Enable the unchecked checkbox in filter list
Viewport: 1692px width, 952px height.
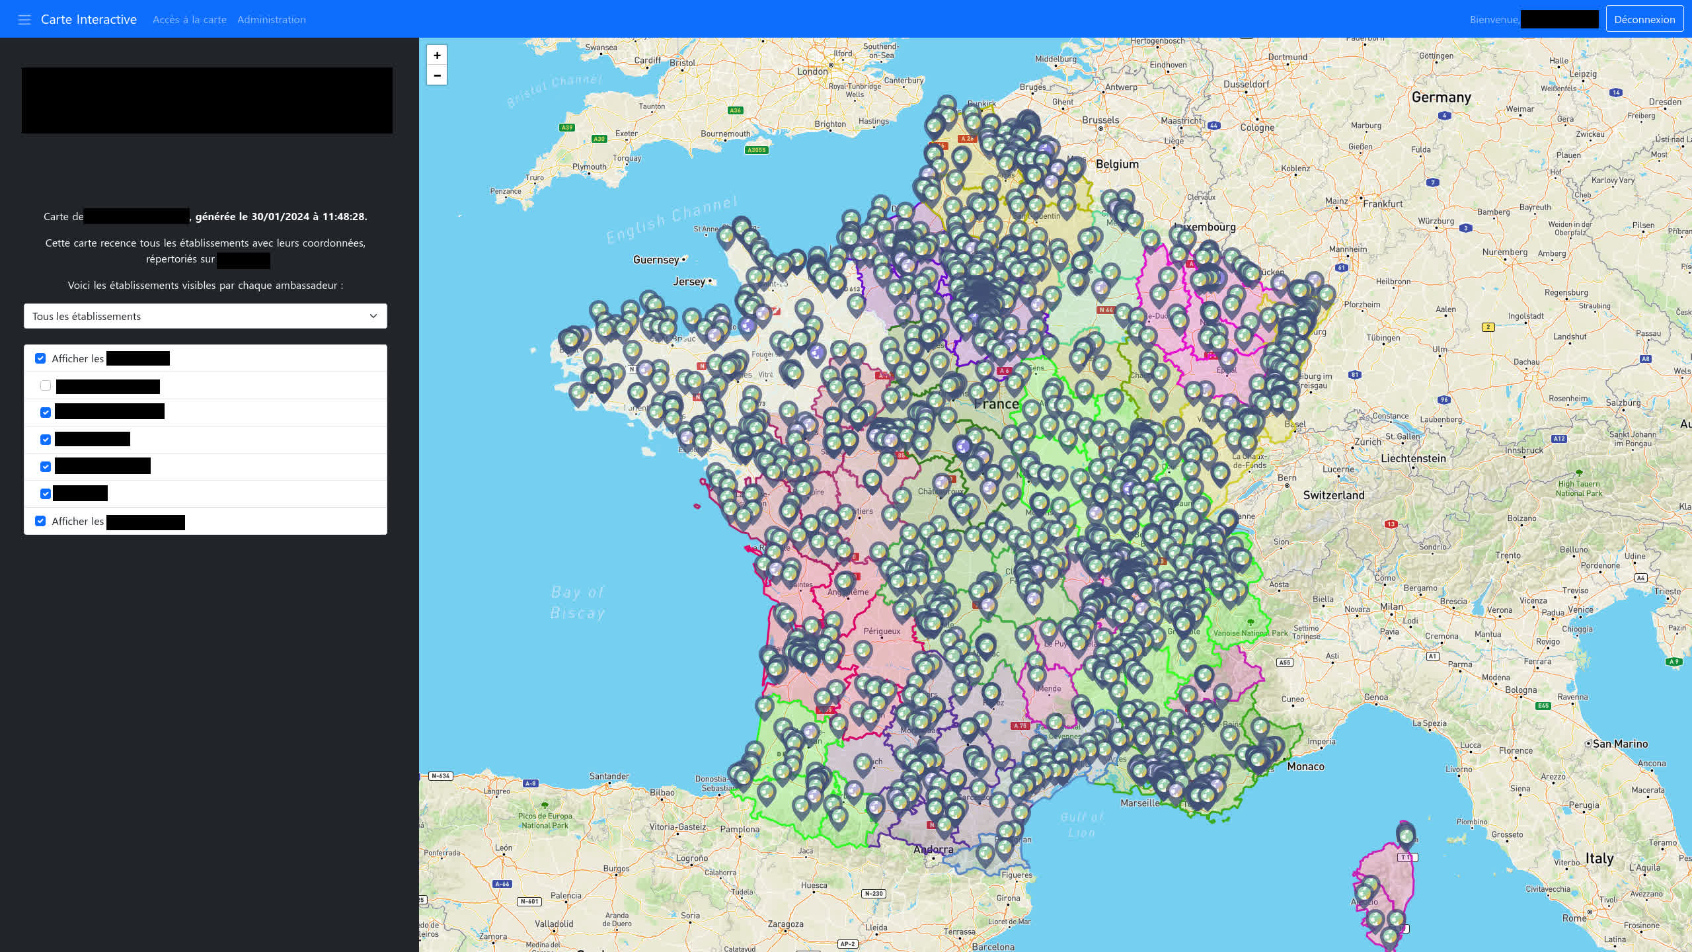click(x=46, y=385)
